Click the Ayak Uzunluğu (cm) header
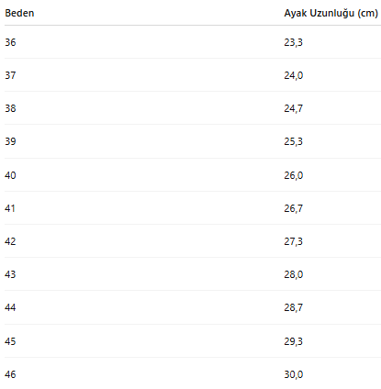This screenshot has height=389, width=381. [x=331, y=13]
